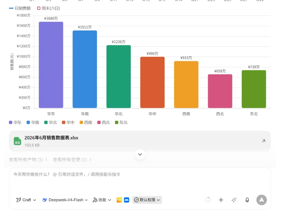The image size is (290, 210).
Task: Click the shield check icon in 默认权限
Action: click(136, 200)
